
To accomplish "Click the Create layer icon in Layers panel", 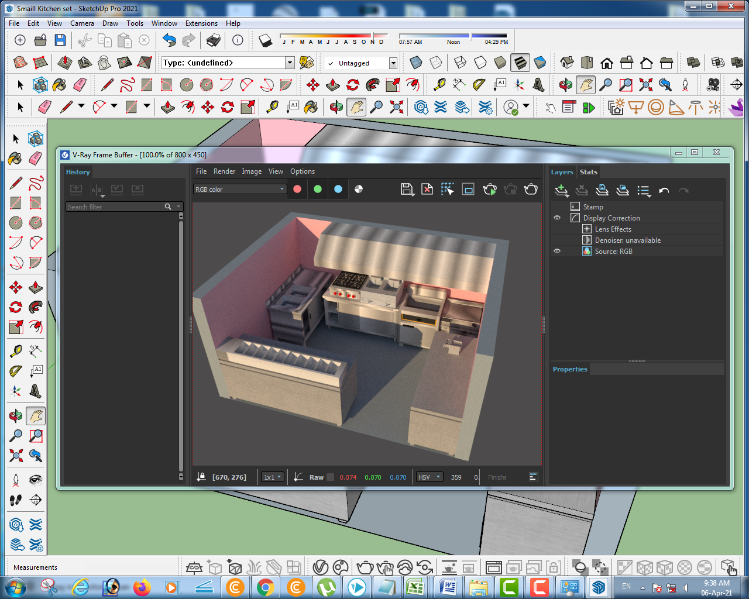I will pyautogui.click(x=561, y=190).
